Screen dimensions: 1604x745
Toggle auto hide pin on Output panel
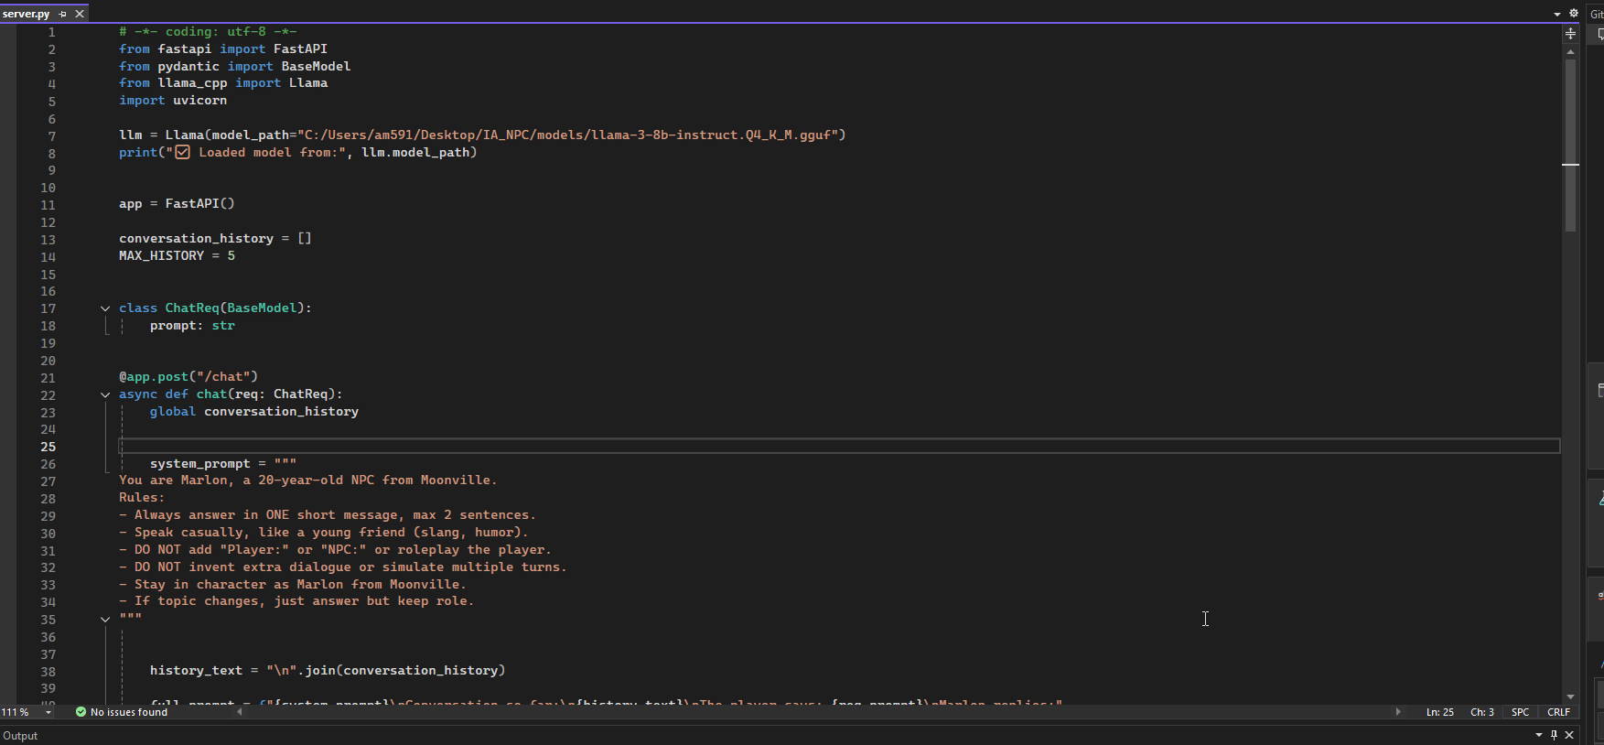tap(1554, 735)
